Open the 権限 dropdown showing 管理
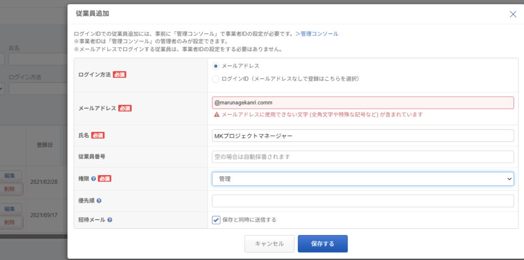Image resolution: width=524 pixels, height=260 pixels. tap(362, 179)
